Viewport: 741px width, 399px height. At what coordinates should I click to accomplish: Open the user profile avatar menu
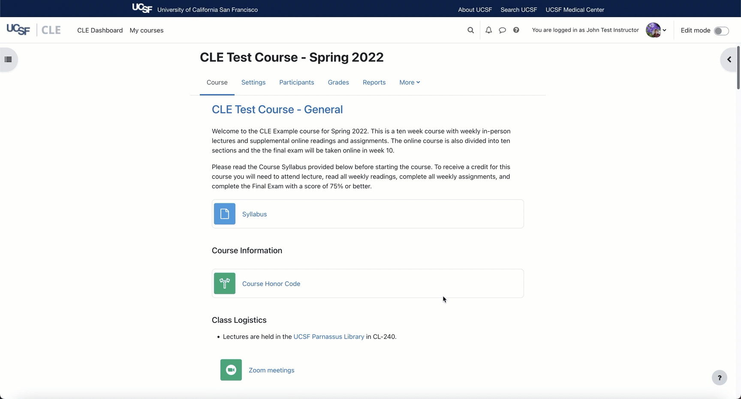tap(656, 30)
